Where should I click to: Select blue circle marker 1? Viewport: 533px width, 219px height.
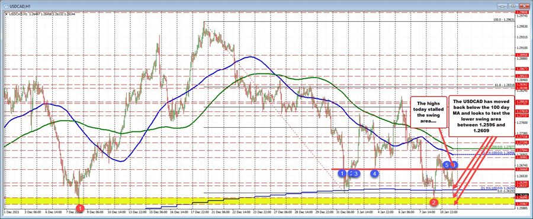point(341,173)
